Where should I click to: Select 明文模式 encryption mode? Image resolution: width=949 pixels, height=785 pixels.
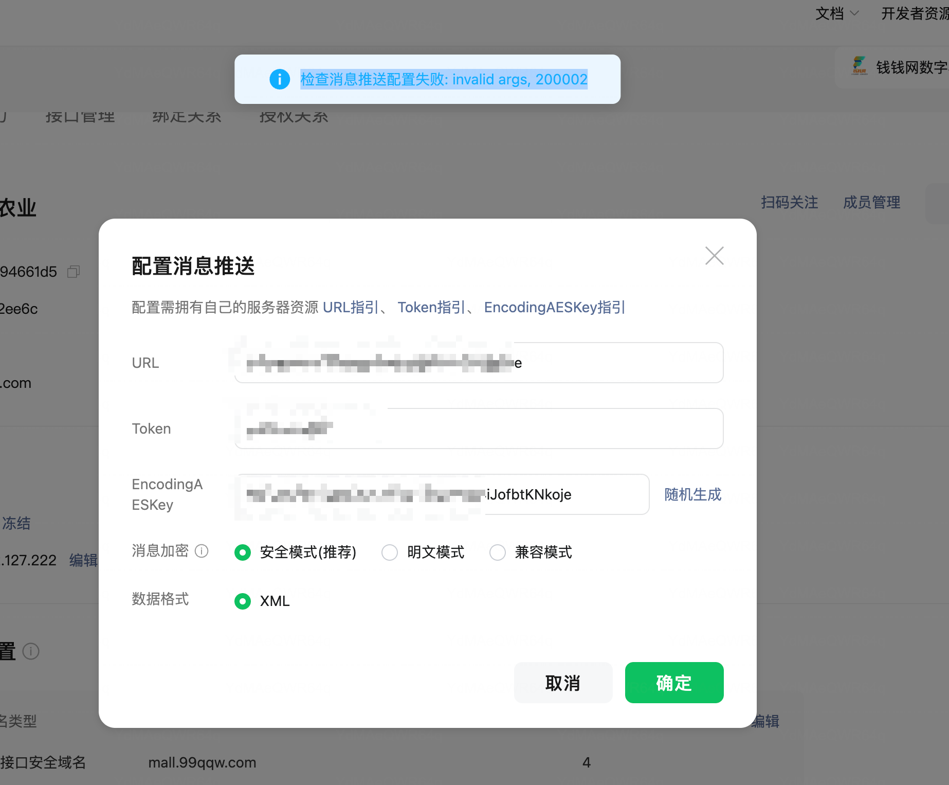390,552
